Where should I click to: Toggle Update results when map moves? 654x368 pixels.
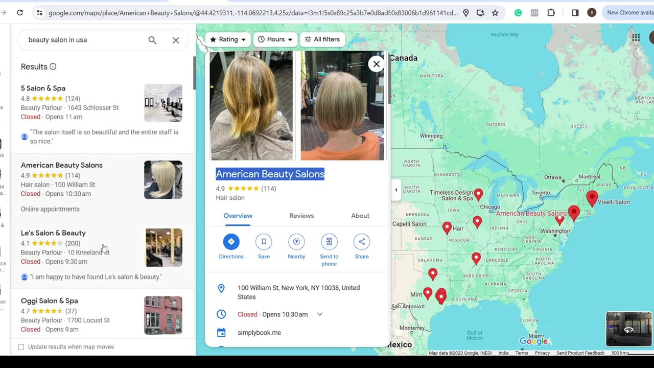(x=21, y=347)
